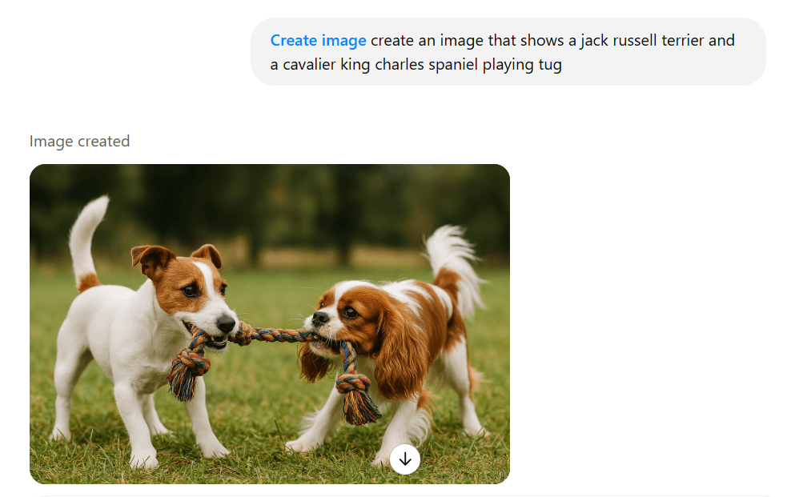Click the user prompt message bubble
The image size is (787, 497).
tap(508, 52)
